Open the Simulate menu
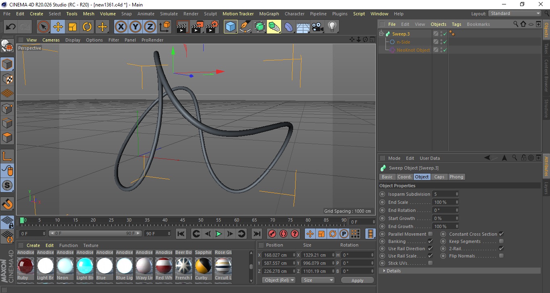The width and height of the screenshot is (550, 293). click(x=169, y=14)
